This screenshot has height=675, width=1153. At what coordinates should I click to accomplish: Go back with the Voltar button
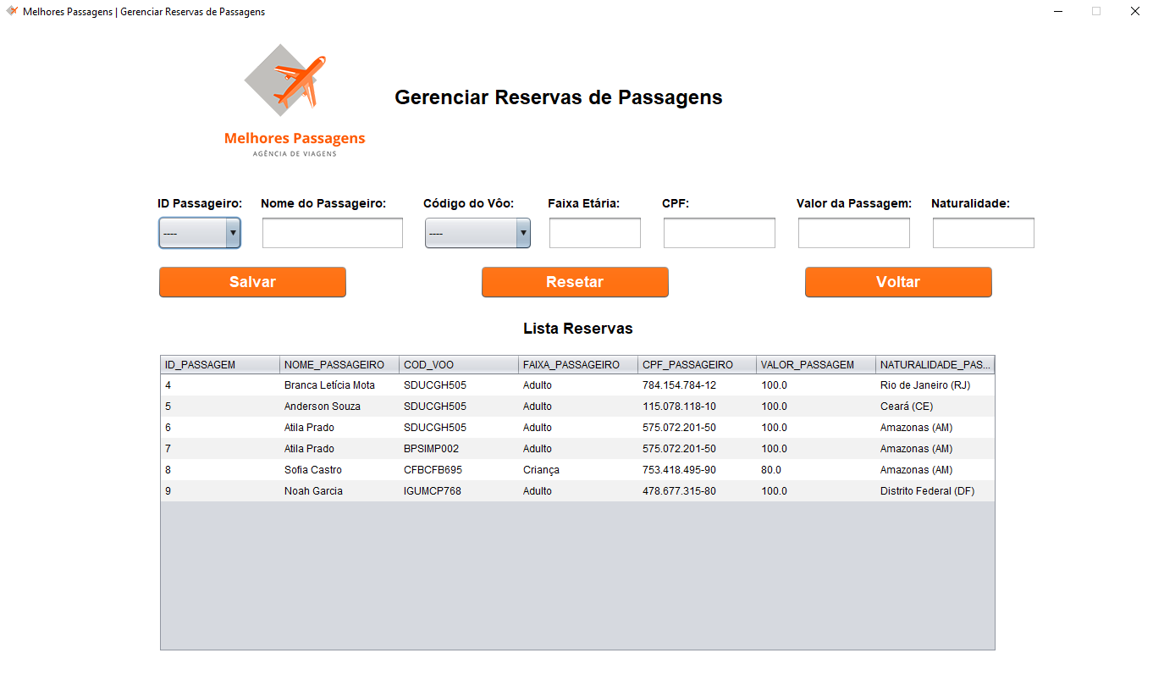pos(898,282)
